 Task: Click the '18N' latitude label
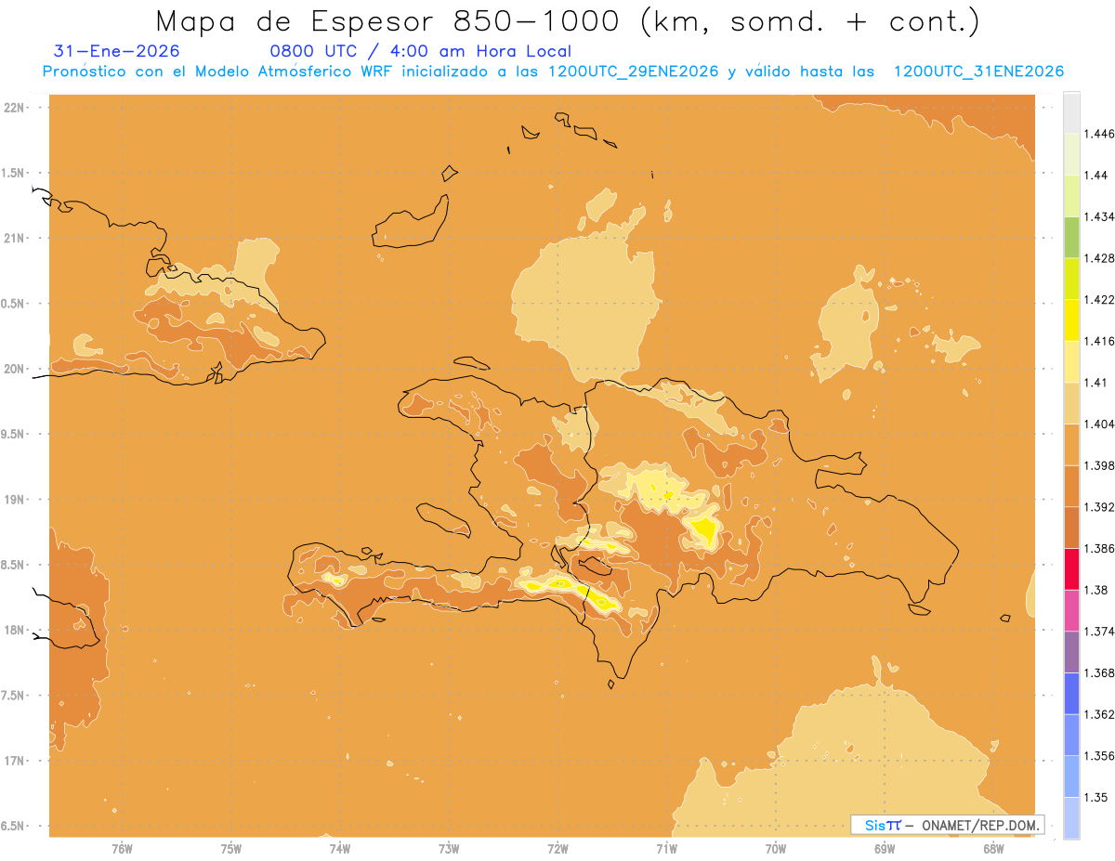(x=16, y=630)
